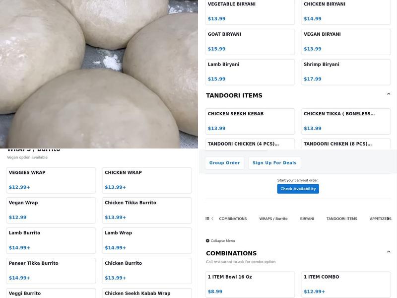Viewport: 397px width, 298px height.
Task: Collapse the TANDOORI ITEMS section
Action: [x=389, y=94]
